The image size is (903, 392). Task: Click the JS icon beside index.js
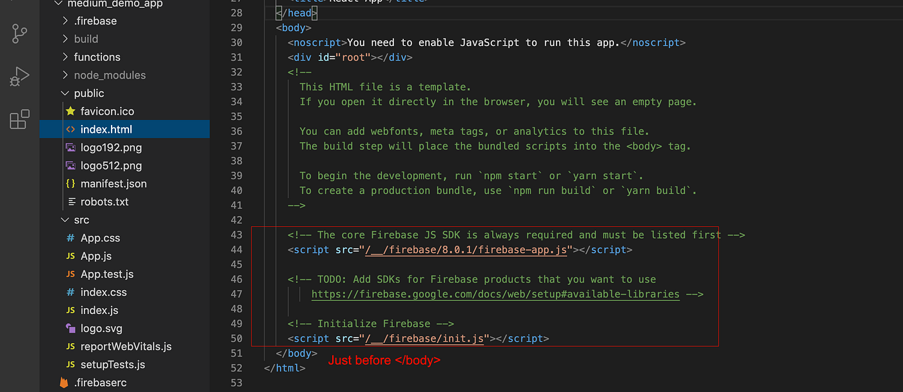70,310
